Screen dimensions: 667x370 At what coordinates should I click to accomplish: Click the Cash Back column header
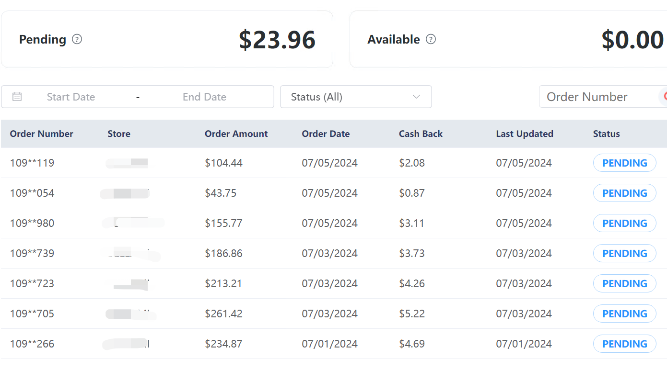point(421,134)
